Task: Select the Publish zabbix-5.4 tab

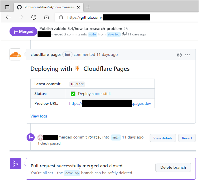Action: click(x=48, y=7)
